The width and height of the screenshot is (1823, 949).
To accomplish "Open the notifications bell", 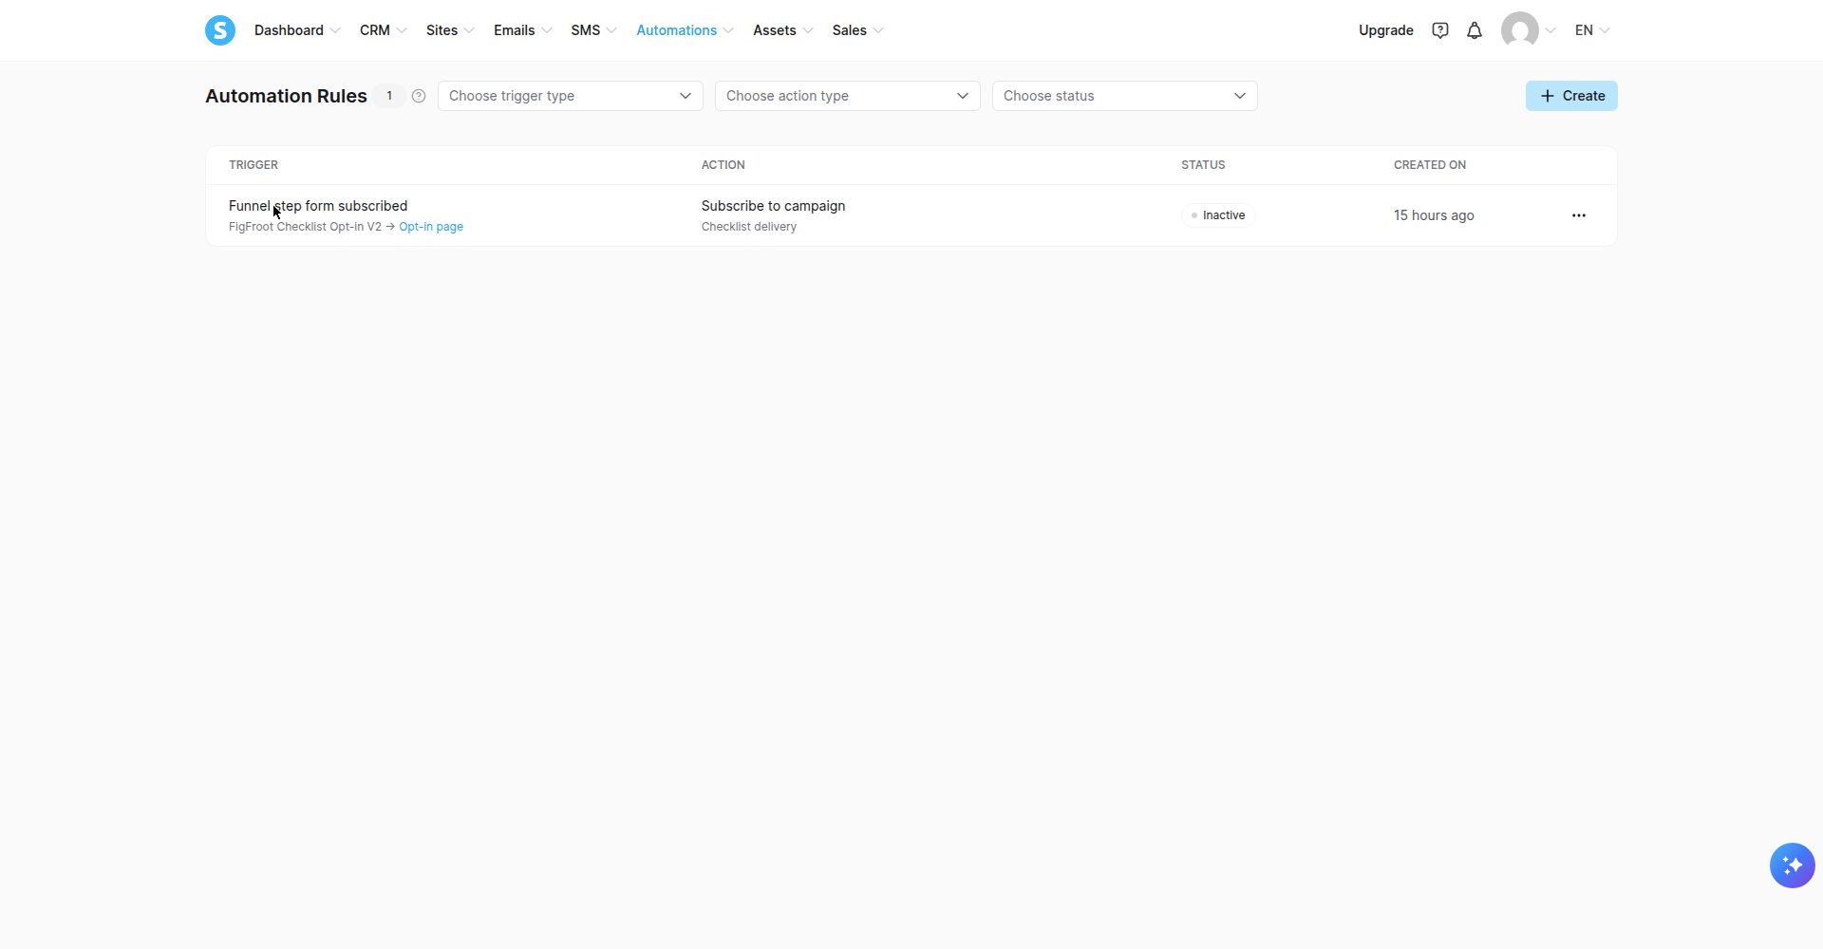I will 1475,30.
